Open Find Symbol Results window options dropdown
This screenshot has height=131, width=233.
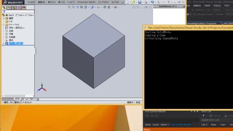coord(191,111)
